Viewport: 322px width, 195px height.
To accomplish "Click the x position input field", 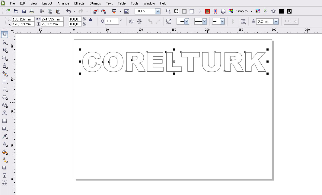I will (23, 19).
